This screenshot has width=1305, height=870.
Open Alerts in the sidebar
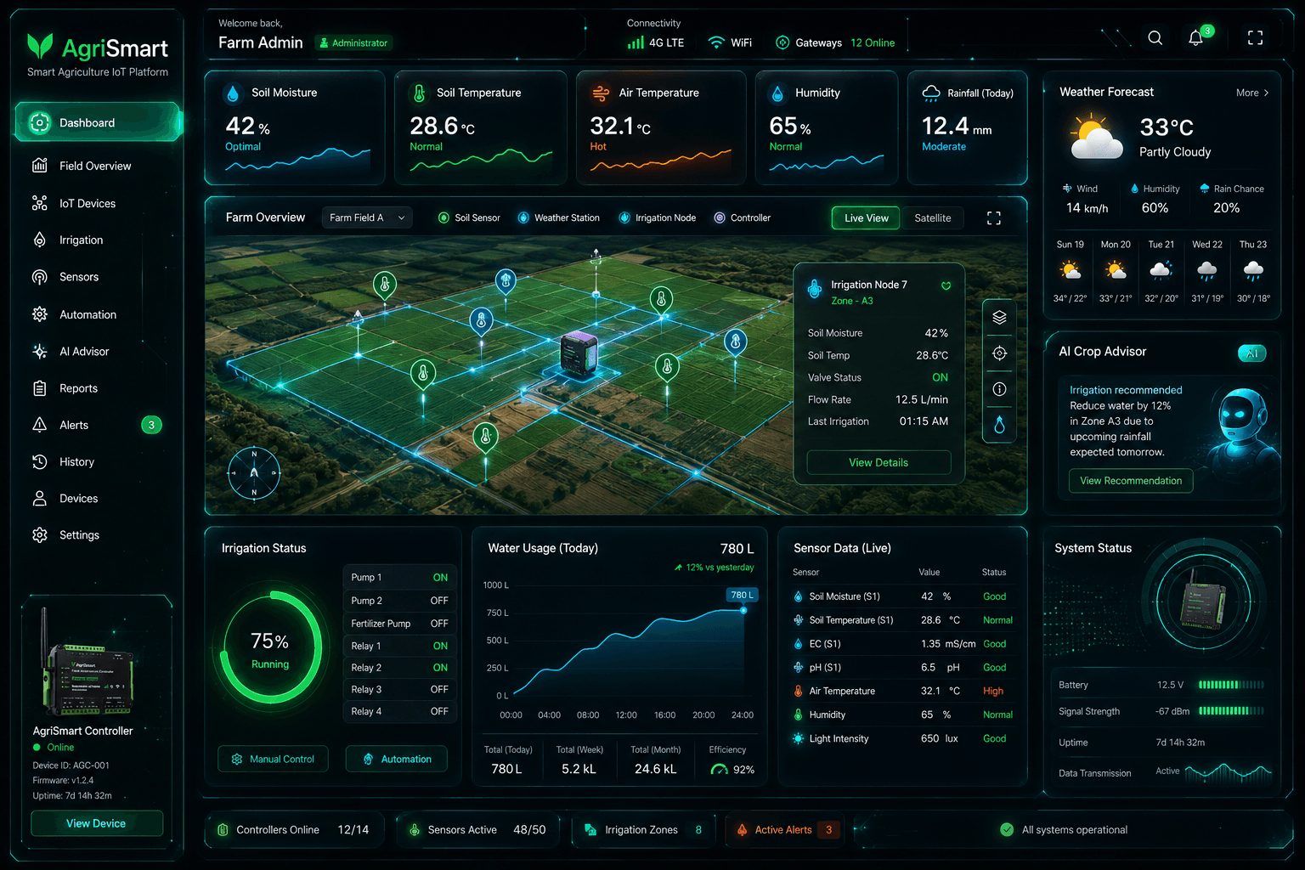coord(97,425)
